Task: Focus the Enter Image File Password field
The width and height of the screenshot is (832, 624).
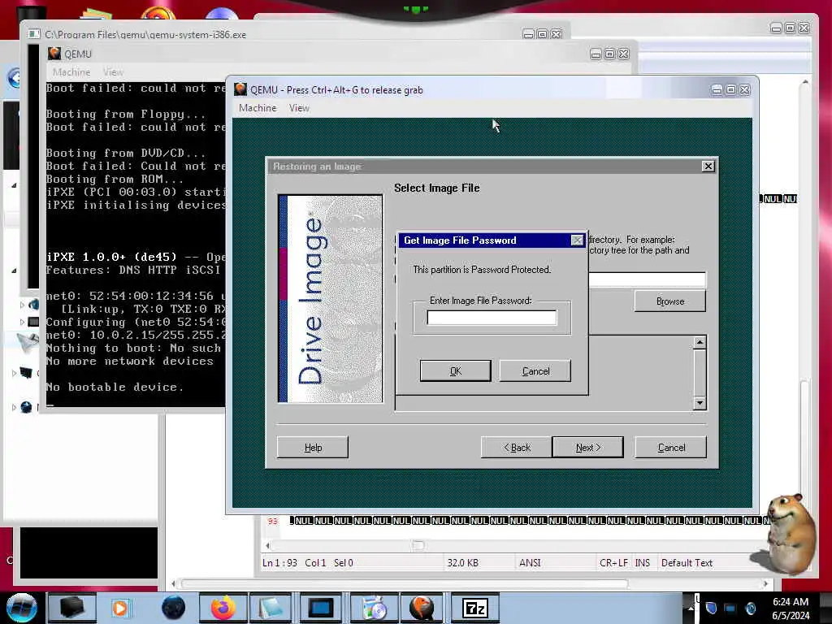Action: click(492, 318)
